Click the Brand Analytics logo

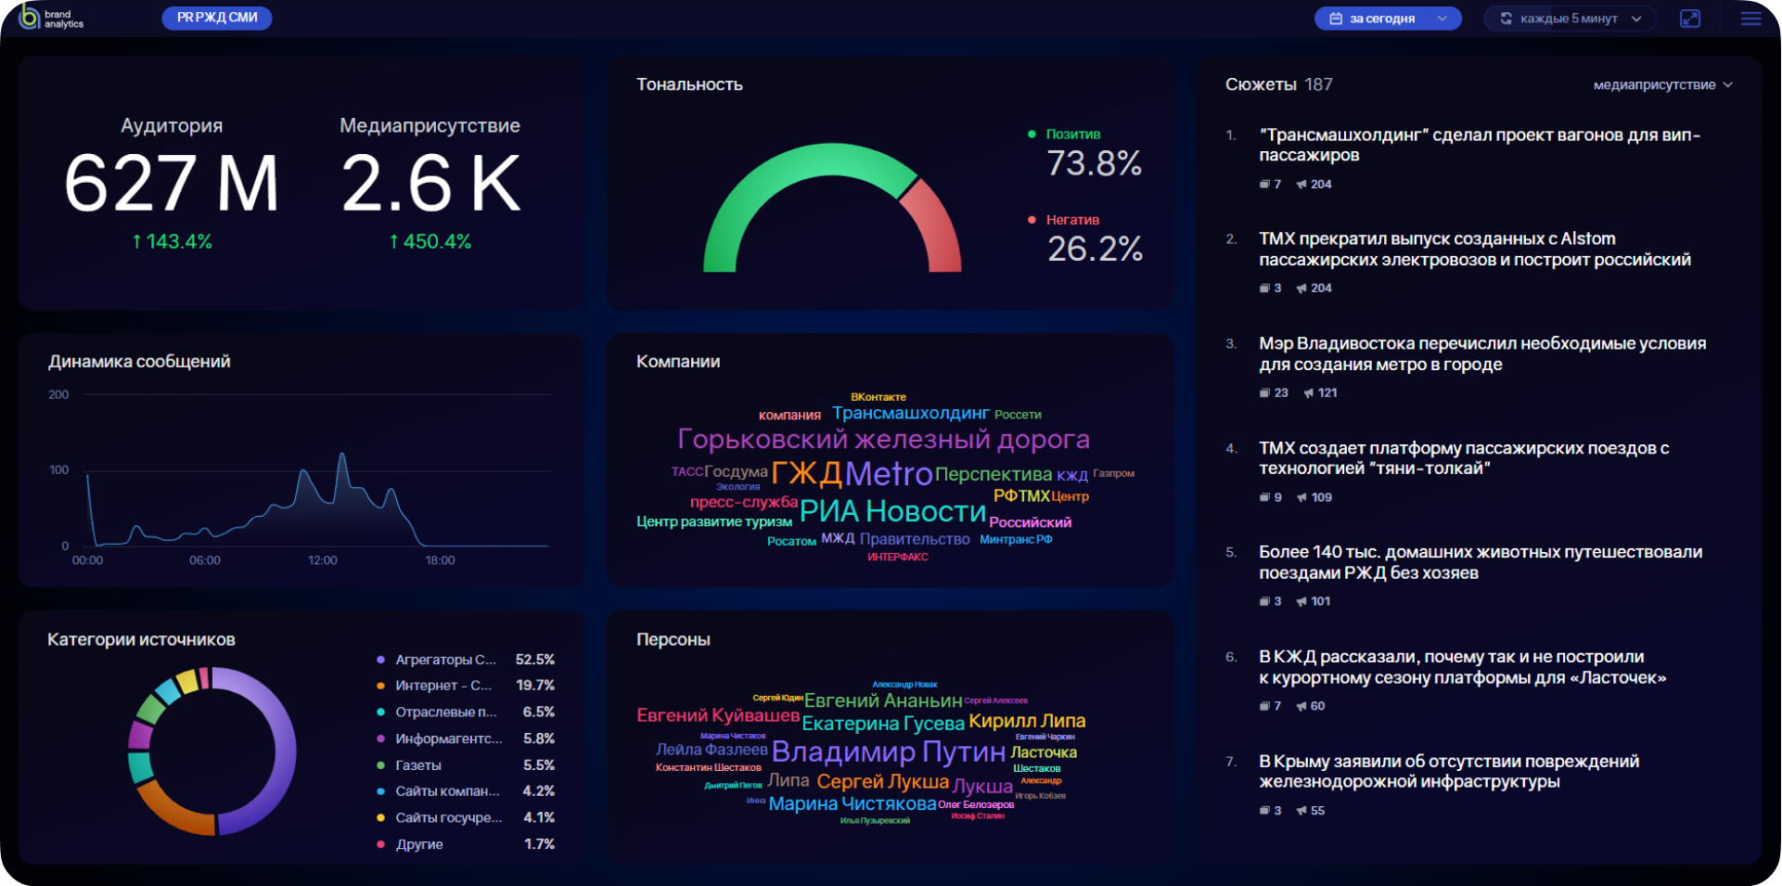(x=51, y=18)
